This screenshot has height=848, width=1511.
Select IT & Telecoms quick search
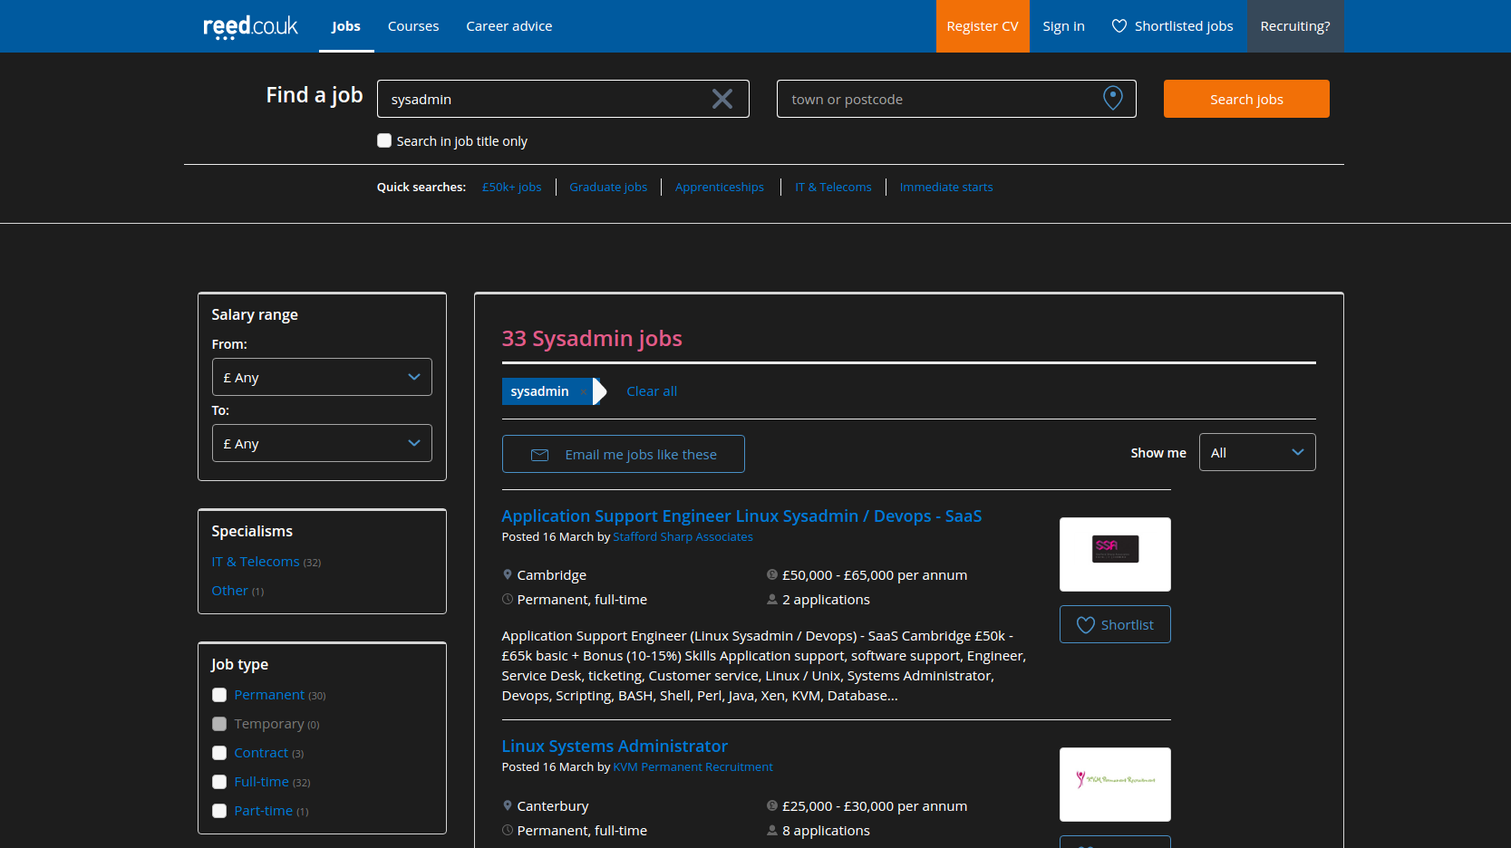[833, 188]
